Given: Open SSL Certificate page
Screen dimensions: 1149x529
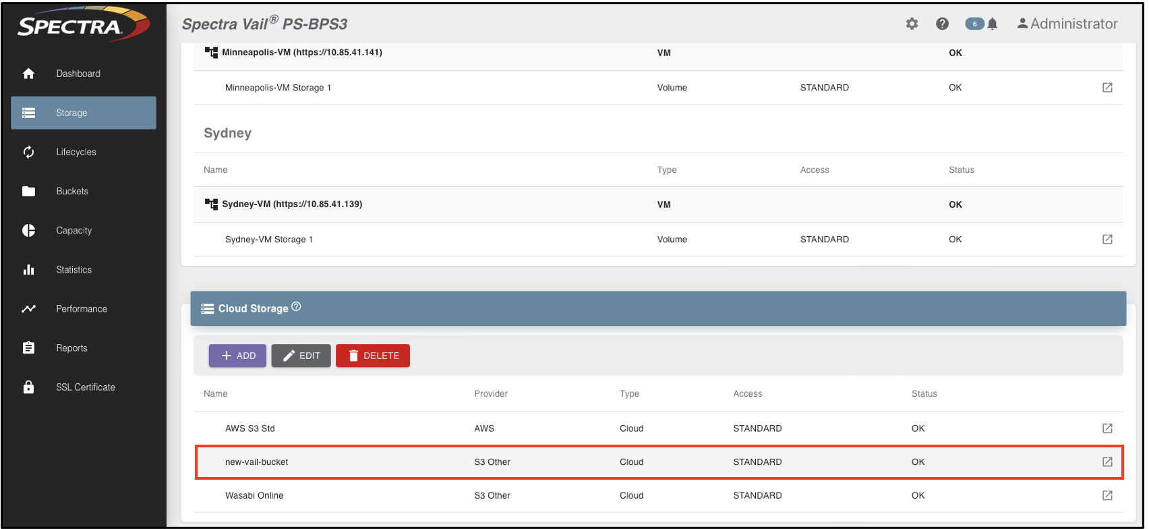Looking at the screenshot, I should (84, 387).
